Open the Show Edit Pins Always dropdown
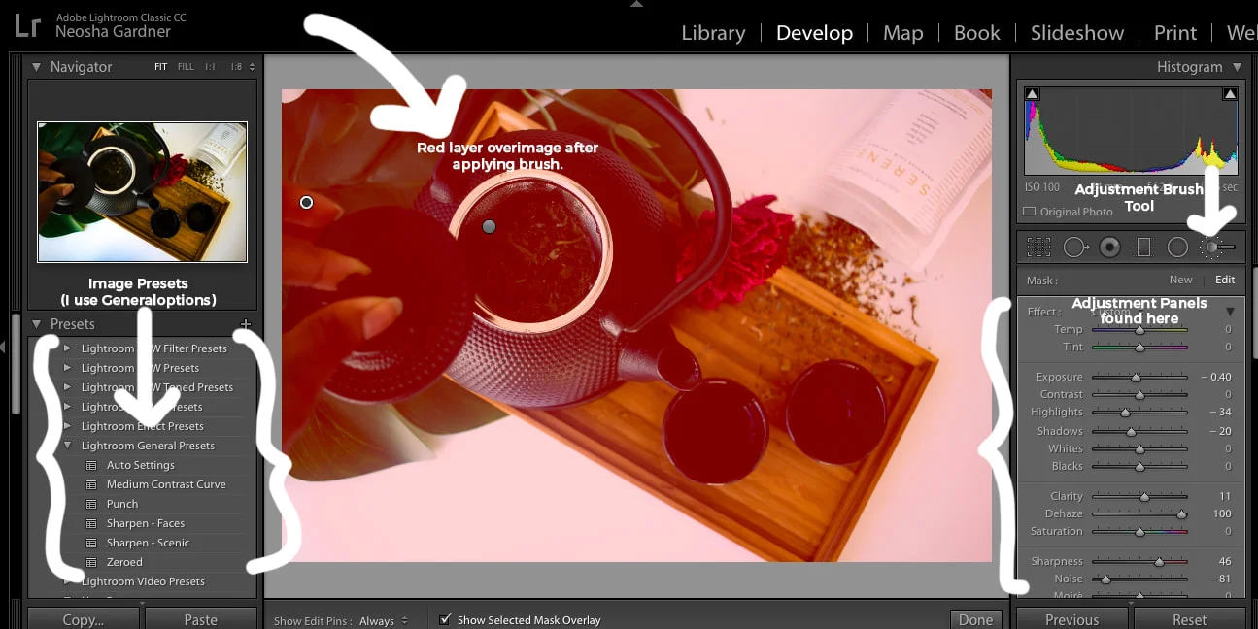Viewport: 1258px width, 629px height. [x=384, y=620]
